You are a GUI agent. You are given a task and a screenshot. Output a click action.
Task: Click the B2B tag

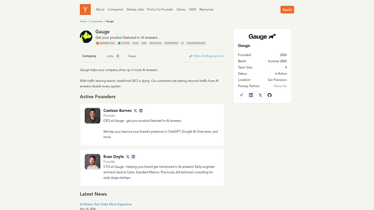tap(144, 43)
